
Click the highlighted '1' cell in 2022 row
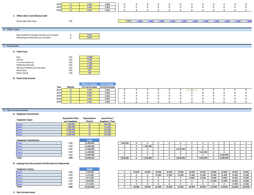(192, 90)
